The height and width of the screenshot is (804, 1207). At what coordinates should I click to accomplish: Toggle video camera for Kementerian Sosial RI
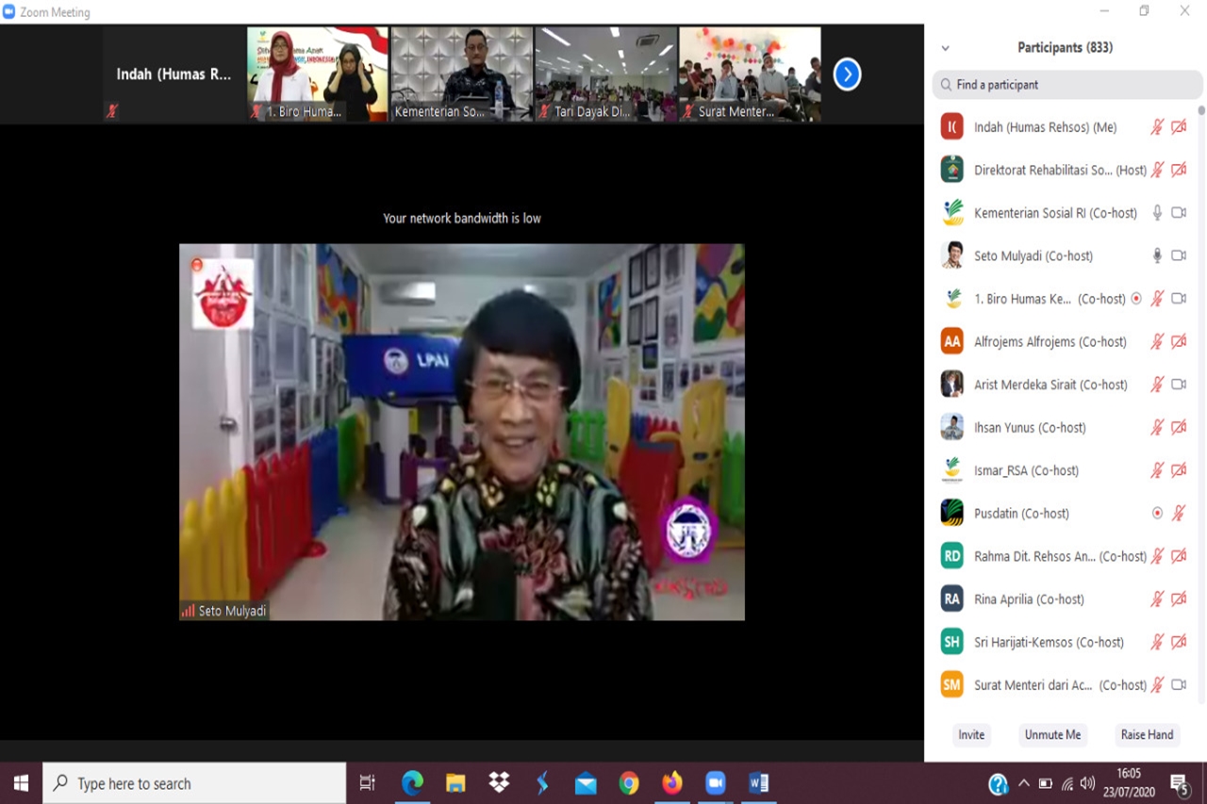[x=1179, y=213]
